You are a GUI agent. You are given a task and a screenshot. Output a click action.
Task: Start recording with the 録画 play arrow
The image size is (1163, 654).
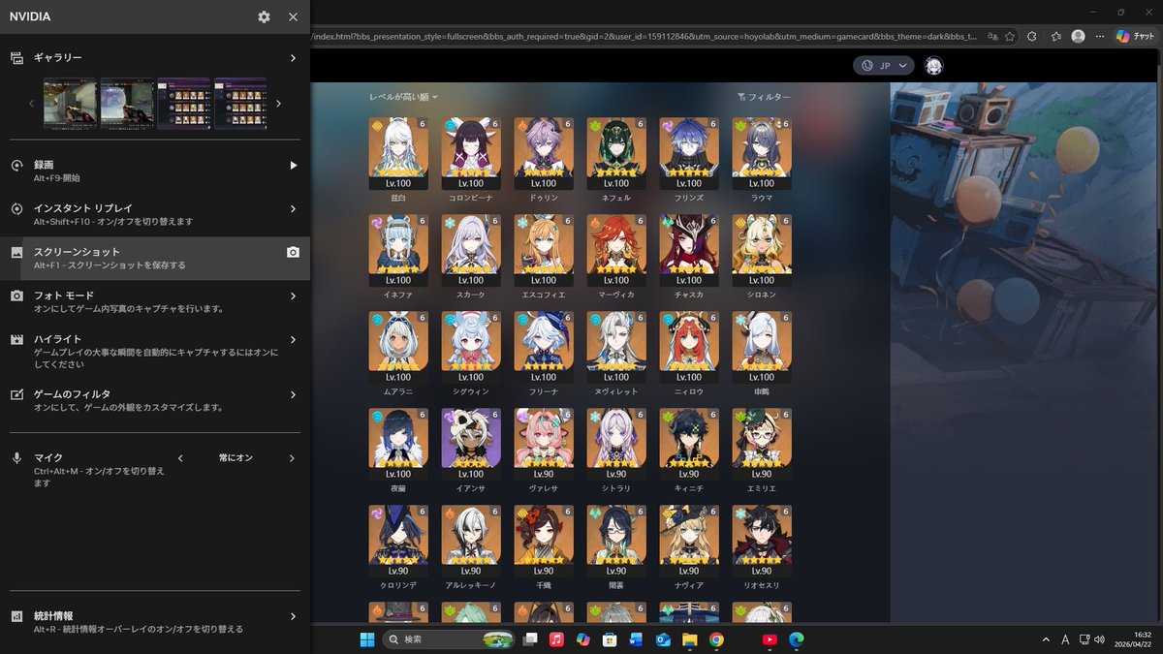(294, 166)
